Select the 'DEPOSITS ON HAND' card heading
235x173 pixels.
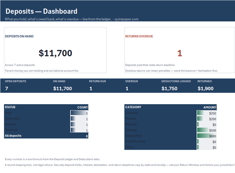(x=19, y=36)
